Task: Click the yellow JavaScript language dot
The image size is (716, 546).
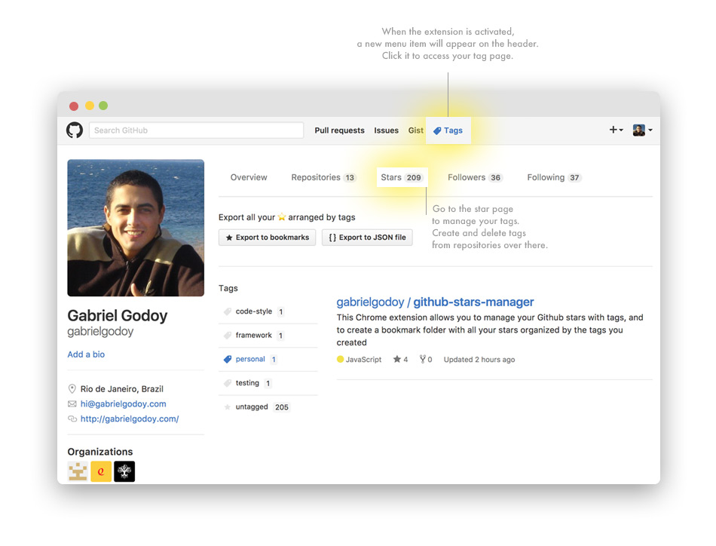Action: tap(339, 359)
